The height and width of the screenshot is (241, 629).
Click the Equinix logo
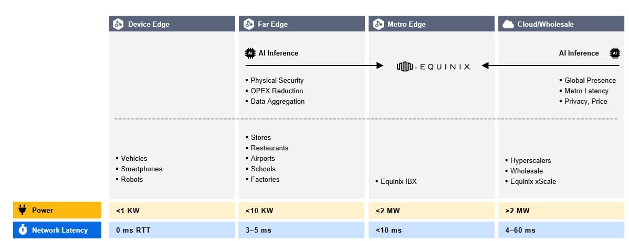click(433, 67)
